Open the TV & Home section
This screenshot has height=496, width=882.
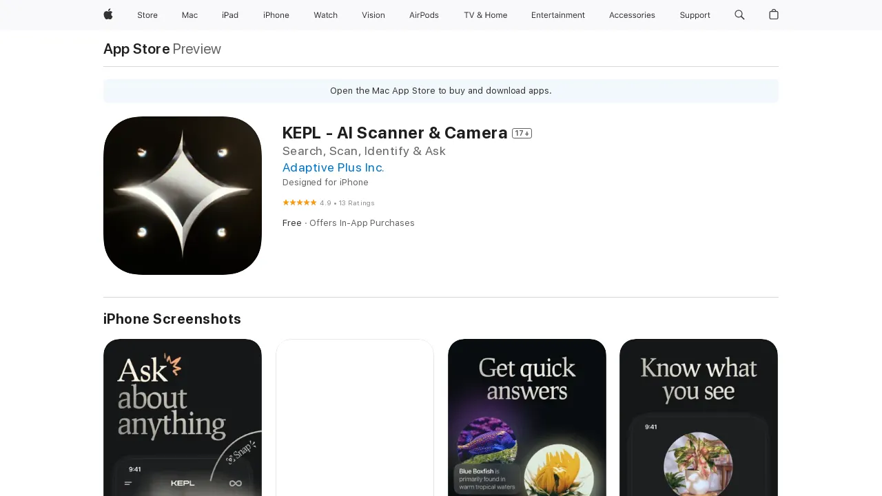tap(485, 15)
